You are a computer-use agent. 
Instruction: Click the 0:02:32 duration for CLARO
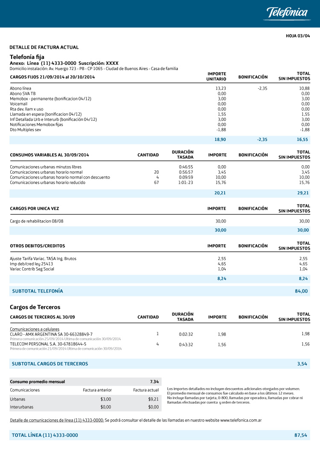click(186, 334)
